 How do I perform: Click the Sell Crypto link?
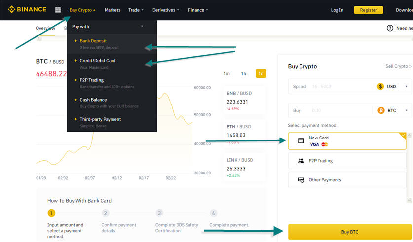(398, 66)
